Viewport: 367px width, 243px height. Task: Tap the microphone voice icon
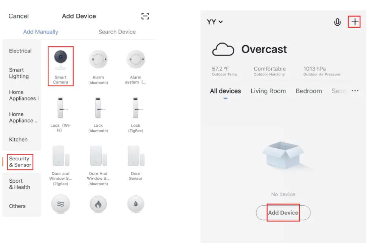[337, 22]
